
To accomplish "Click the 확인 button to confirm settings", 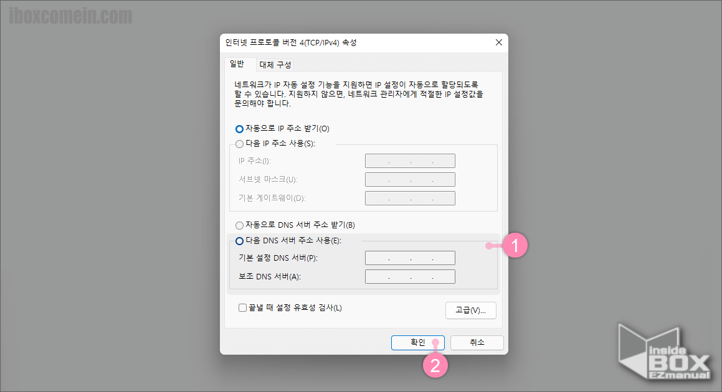I will pyautogui.click(x=417, y=342).
